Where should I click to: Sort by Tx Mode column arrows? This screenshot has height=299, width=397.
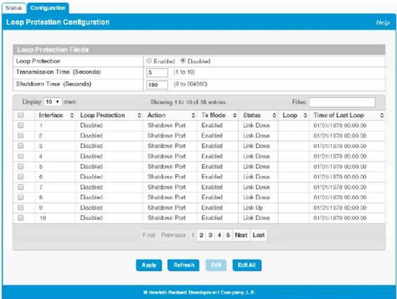pos(235,116)
